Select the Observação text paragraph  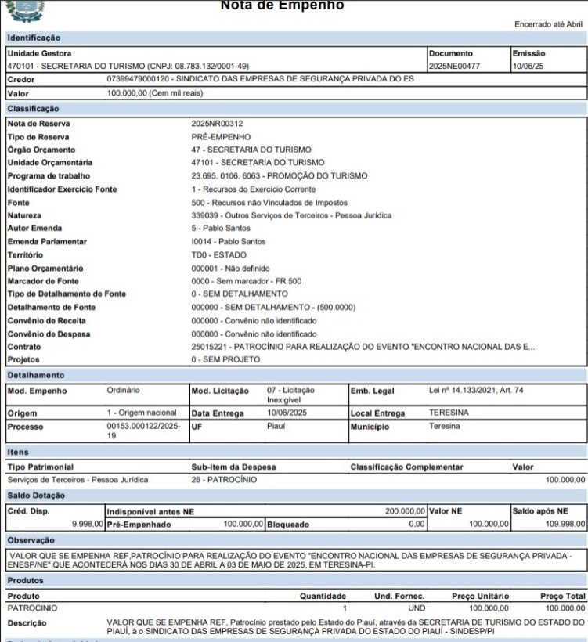(290, 561)
